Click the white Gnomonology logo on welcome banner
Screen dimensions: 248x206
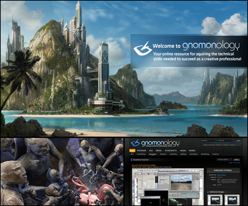coord(143,48)
